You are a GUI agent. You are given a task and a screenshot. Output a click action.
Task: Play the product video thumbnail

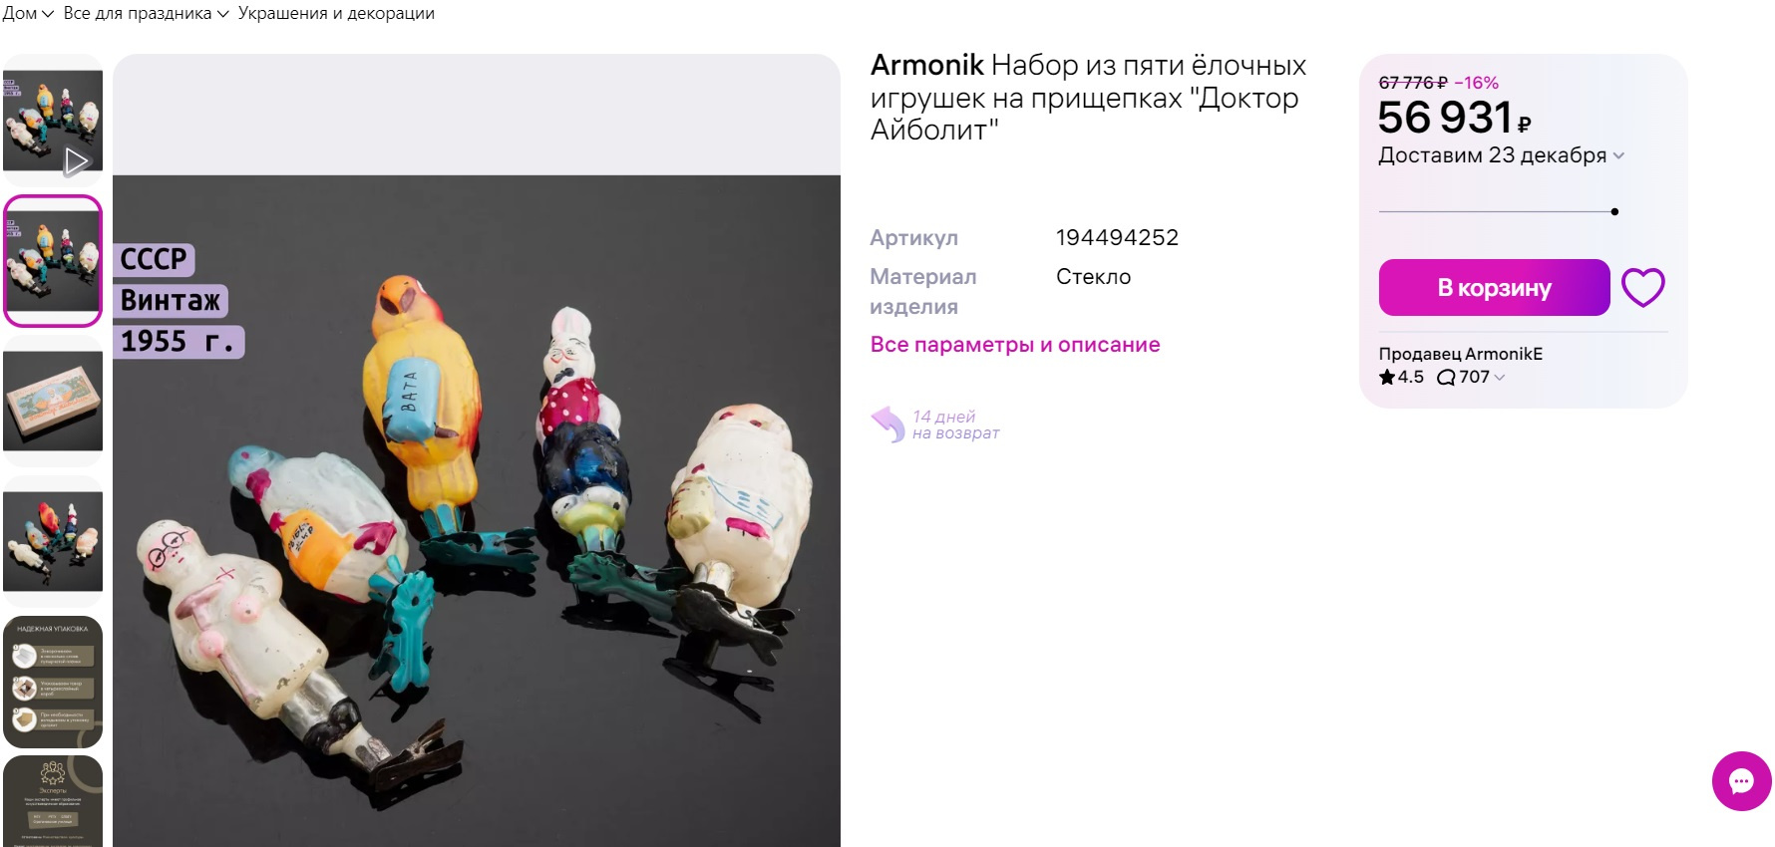coord(53,121)
